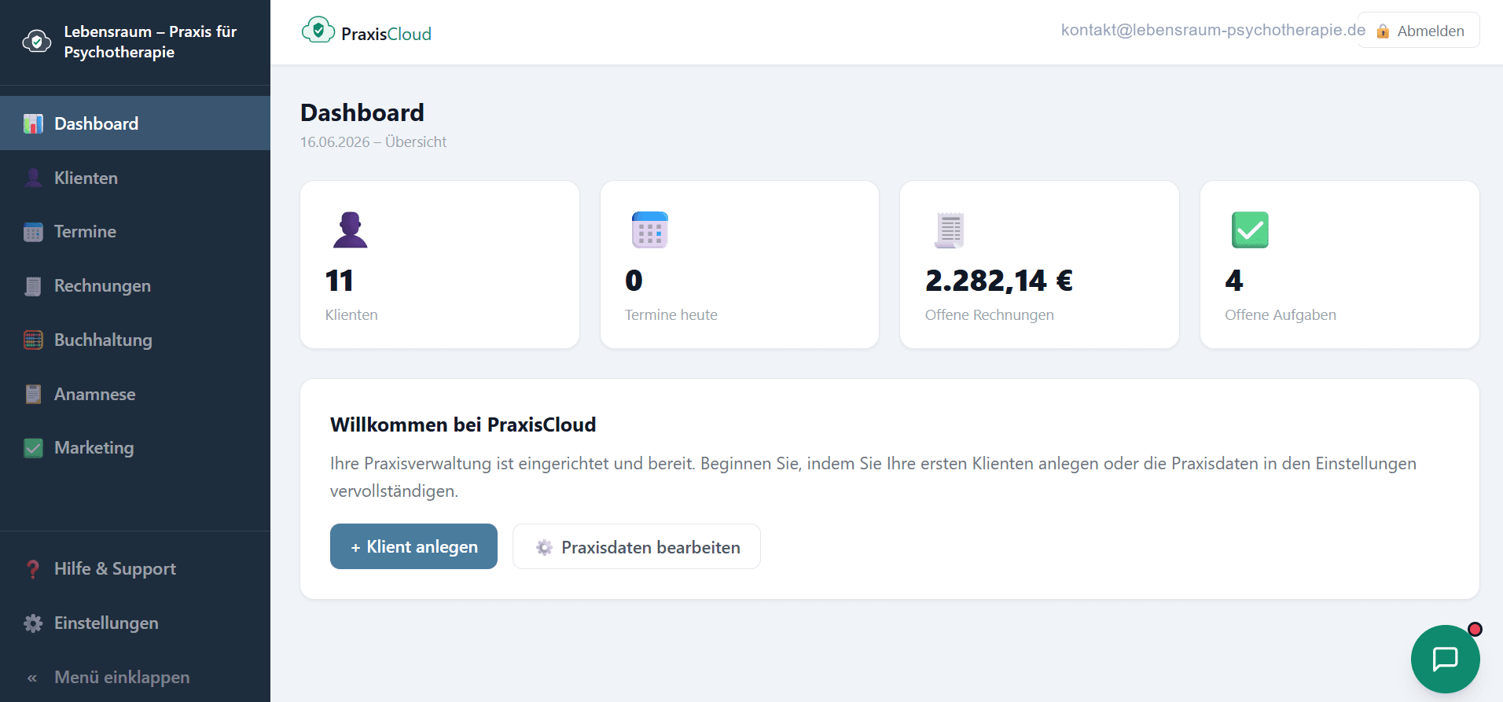Click the Anamnese clipboard icon
This screenshot has height=702, width=1503.
point(33,394)
